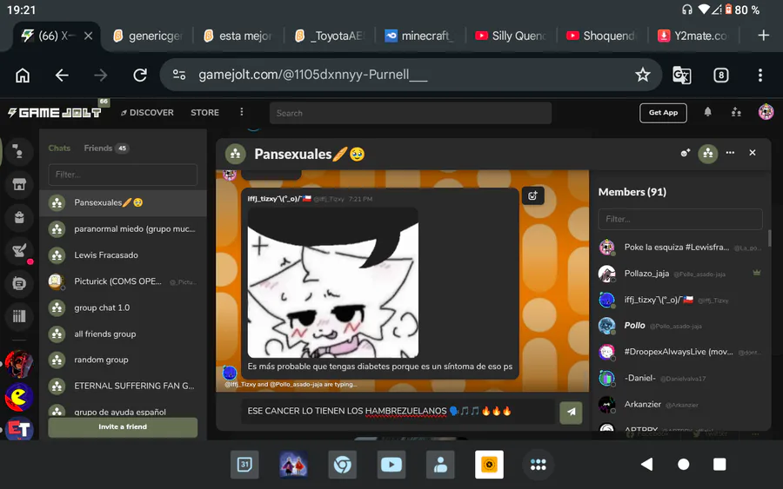Open member Poke la esquiza #Lewisfra...
The width and height of the screenshot is (783, 489).
point(680,248)
